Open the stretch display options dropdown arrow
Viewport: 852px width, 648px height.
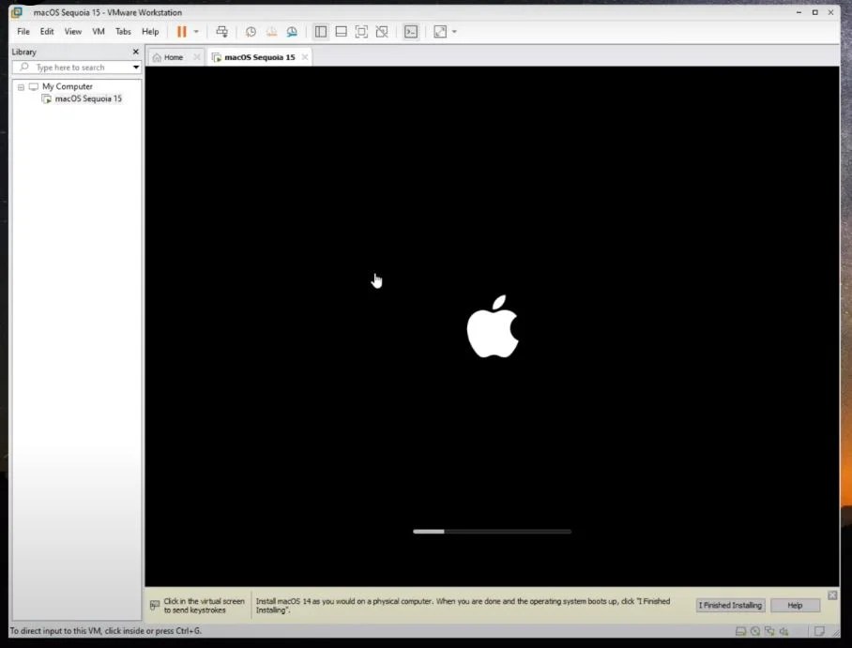click(454, 32)
